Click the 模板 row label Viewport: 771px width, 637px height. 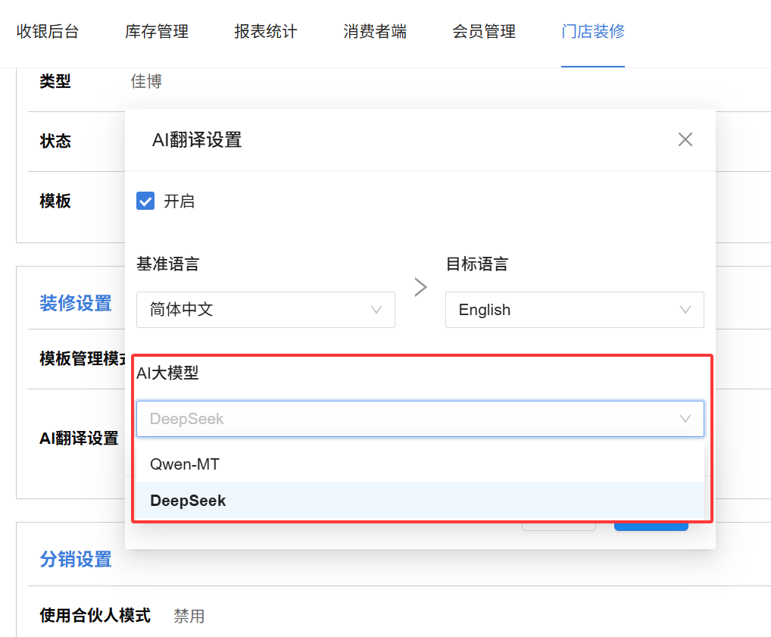coord(55,201)
